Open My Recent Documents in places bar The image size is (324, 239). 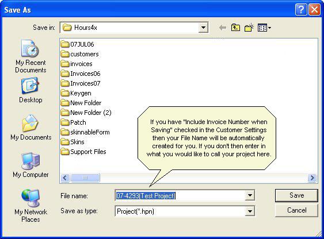[31, 56]
